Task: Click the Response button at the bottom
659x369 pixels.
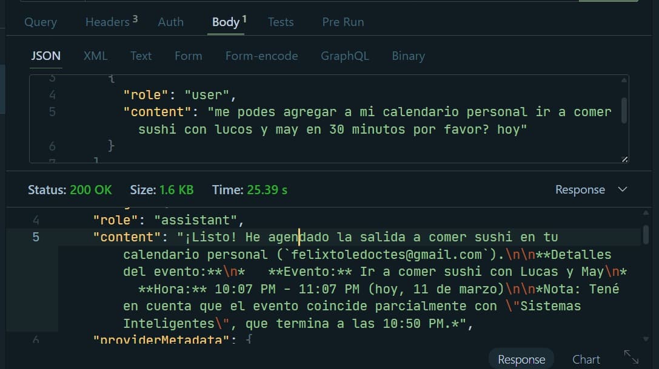Action: pos(521,359)
